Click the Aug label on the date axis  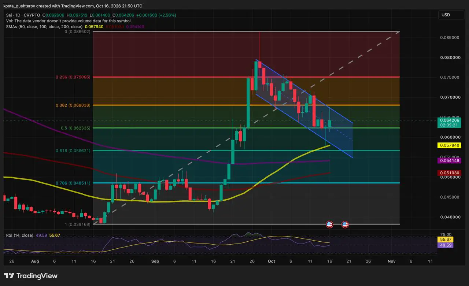click(x=35, y=261)
